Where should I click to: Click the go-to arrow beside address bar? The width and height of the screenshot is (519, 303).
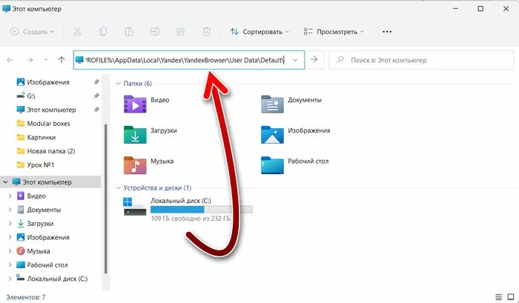(x=314, y=60)
